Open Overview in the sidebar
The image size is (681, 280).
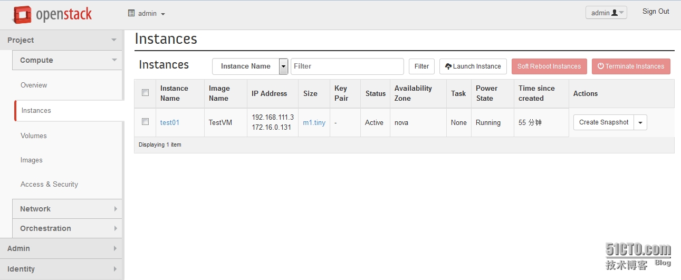pos(34,85)
